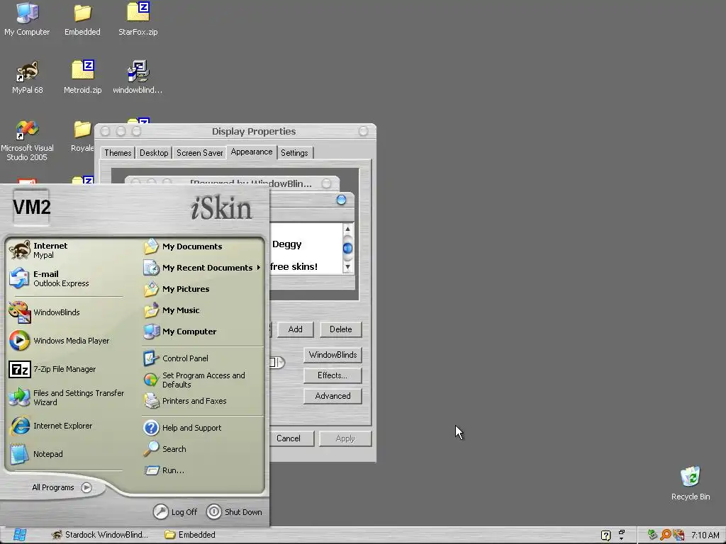The height and width of the screenshot is (544, 726).
Task: Click Shut Down button
Action: (234, 511)
